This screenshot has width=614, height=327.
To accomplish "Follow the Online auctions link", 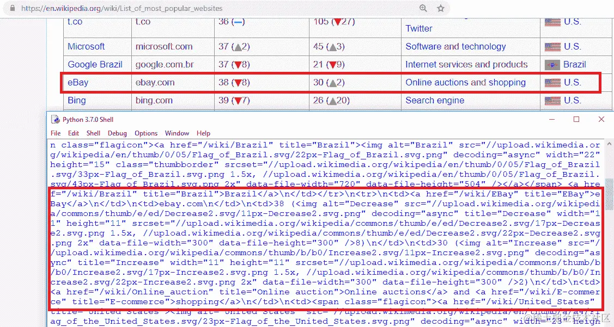I will (x=436, y=83).
